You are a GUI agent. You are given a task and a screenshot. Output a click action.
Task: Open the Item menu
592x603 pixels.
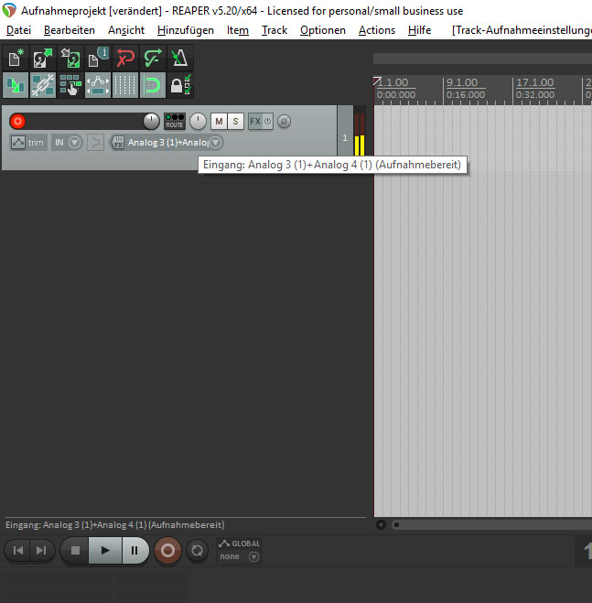(x=237, y=30)
